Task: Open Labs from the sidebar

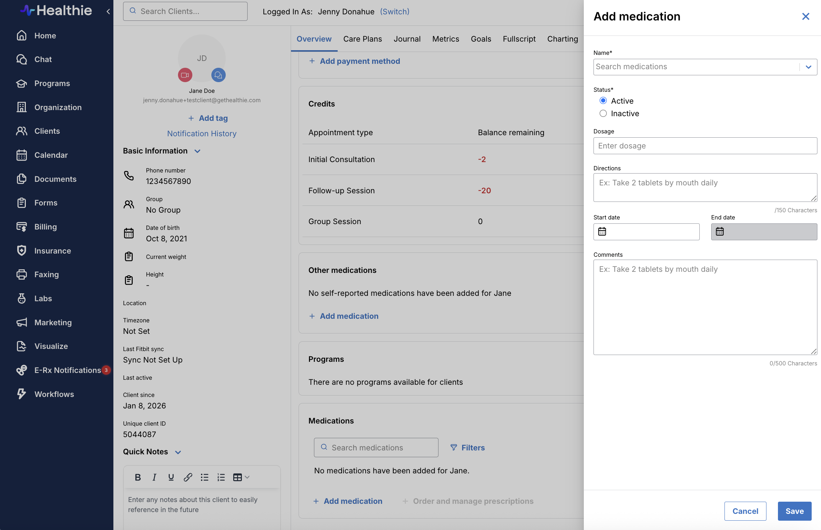Action: tap(43, 298)
